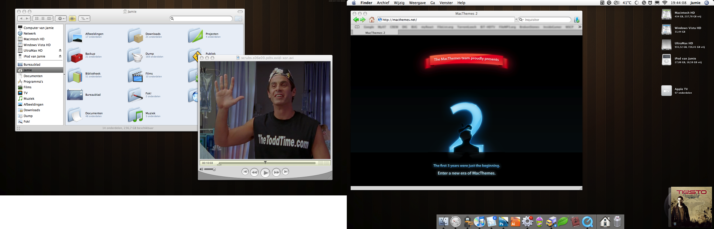This screenshot has height=229, width=714.
Task: Open Coda leaf icon in Dock
Action: click(x=563, y=222)
